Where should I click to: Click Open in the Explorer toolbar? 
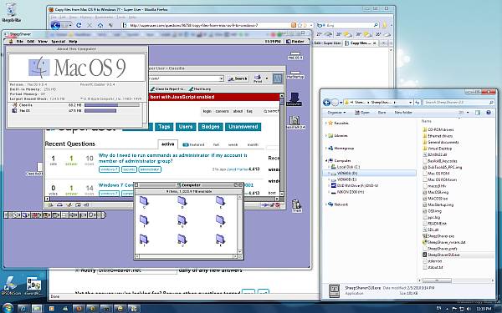point(362,113)
